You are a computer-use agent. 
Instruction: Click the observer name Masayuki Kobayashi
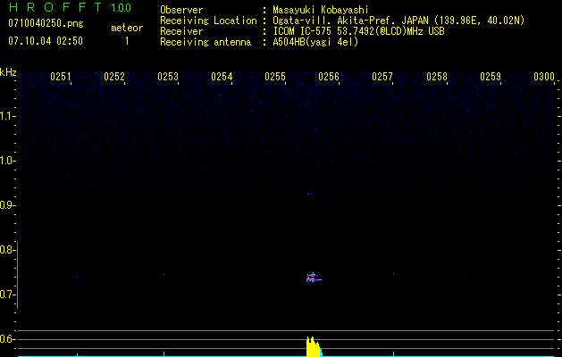click(321, 10)
